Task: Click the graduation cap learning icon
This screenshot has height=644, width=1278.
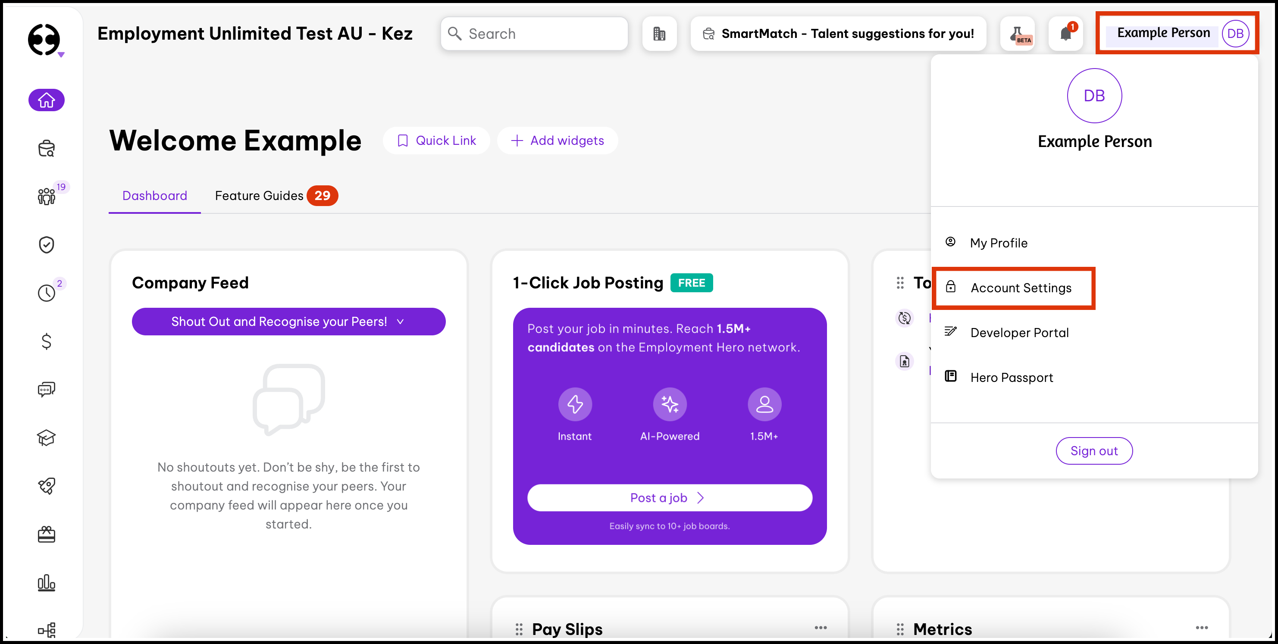Action: click(x=46, y=437)
